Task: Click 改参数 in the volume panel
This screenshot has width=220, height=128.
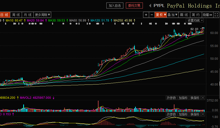Action: 172,98
